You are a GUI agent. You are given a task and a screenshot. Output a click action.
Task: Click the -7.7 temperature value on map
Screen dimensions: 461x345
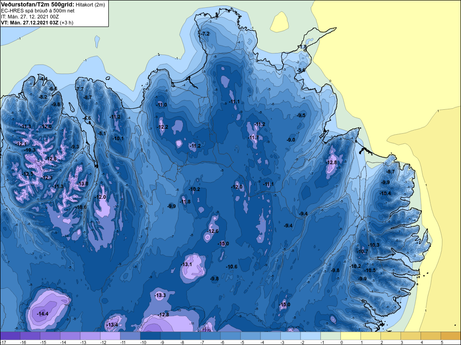coord(79,89)
